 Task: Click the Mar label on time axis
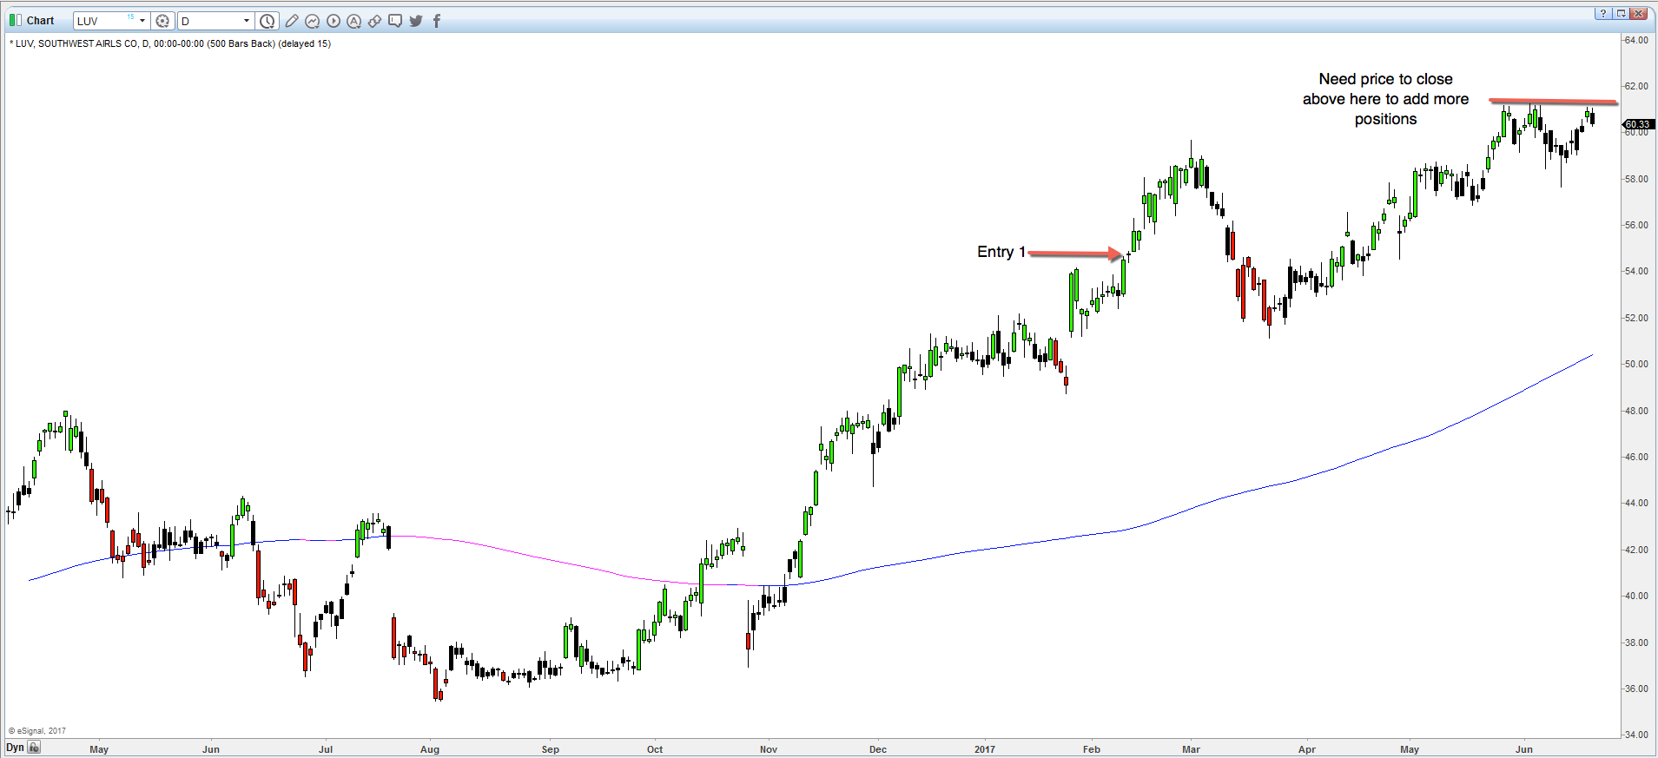[1191, 749]
